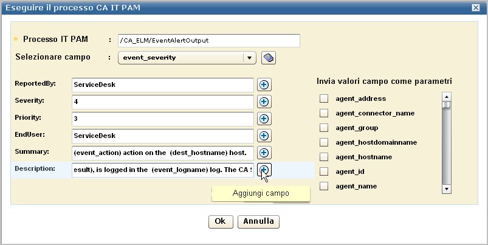
Task: Tick the agent_connector_name checkbox
Action: click(x=324, y=113)
